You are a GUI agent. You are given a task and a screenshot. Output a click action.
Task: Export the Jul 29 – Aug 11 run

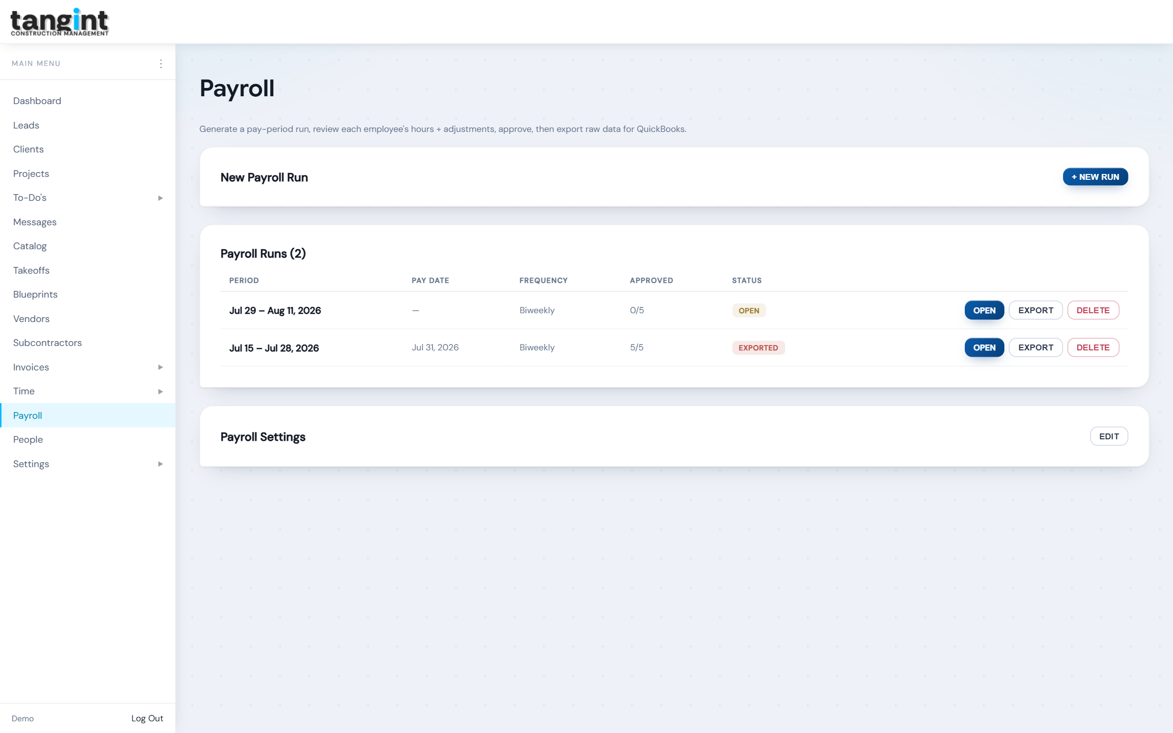pos(1036,310)
